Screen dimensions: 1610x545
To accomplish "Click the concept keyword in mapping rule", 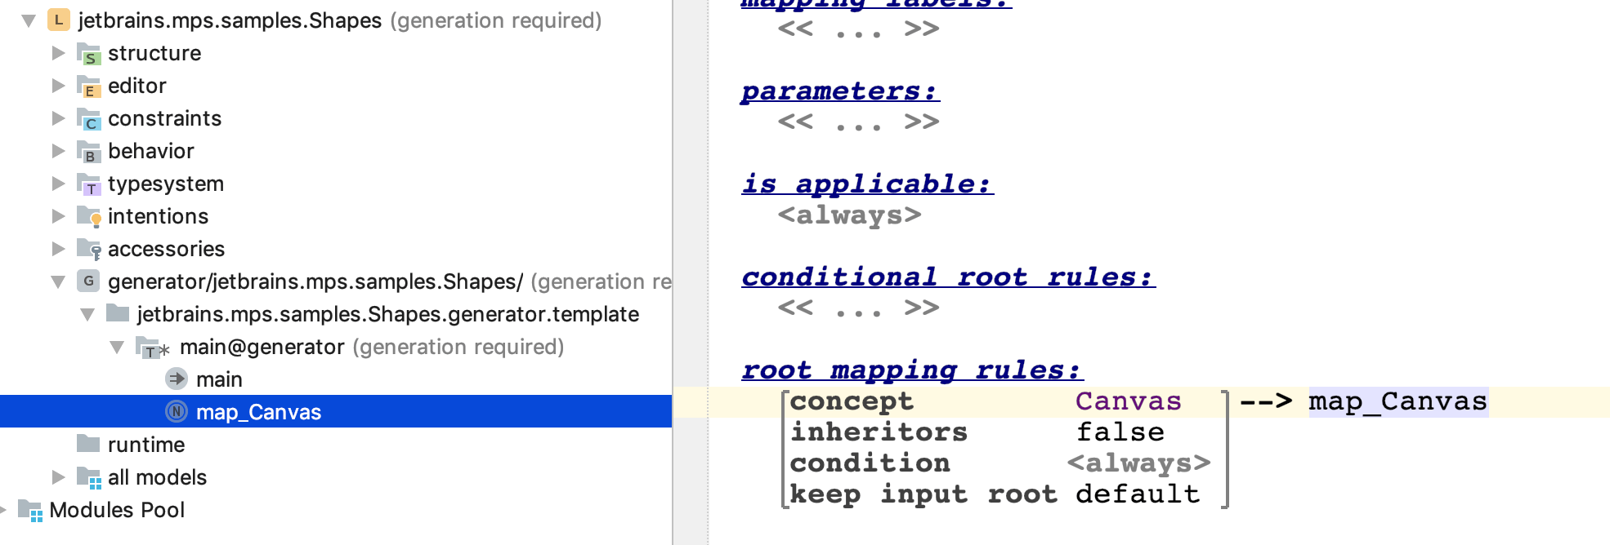I will click(852, 401).
